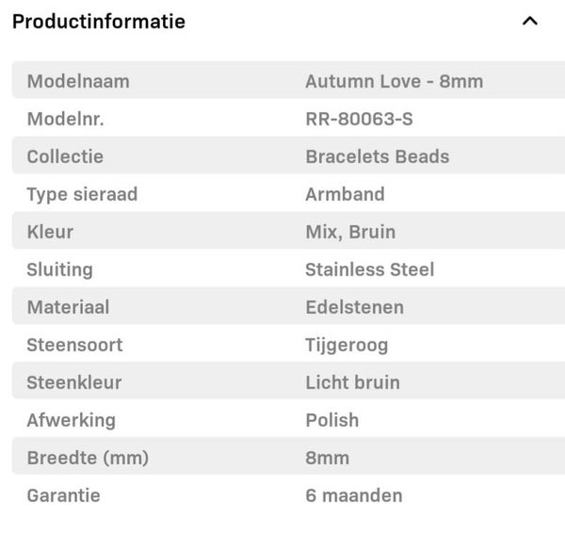565x535 pixels.
Task: Click the Stainless Steel closure value
Action: point(369,269)
